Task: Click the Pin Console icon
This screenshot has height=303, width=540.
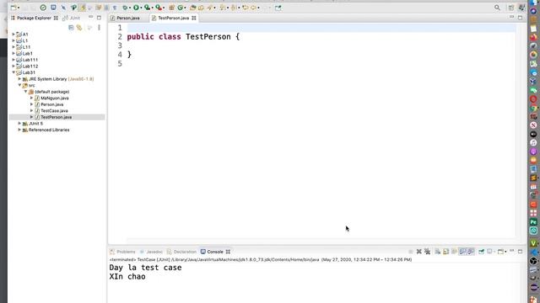Action: [x=481, y=252]
